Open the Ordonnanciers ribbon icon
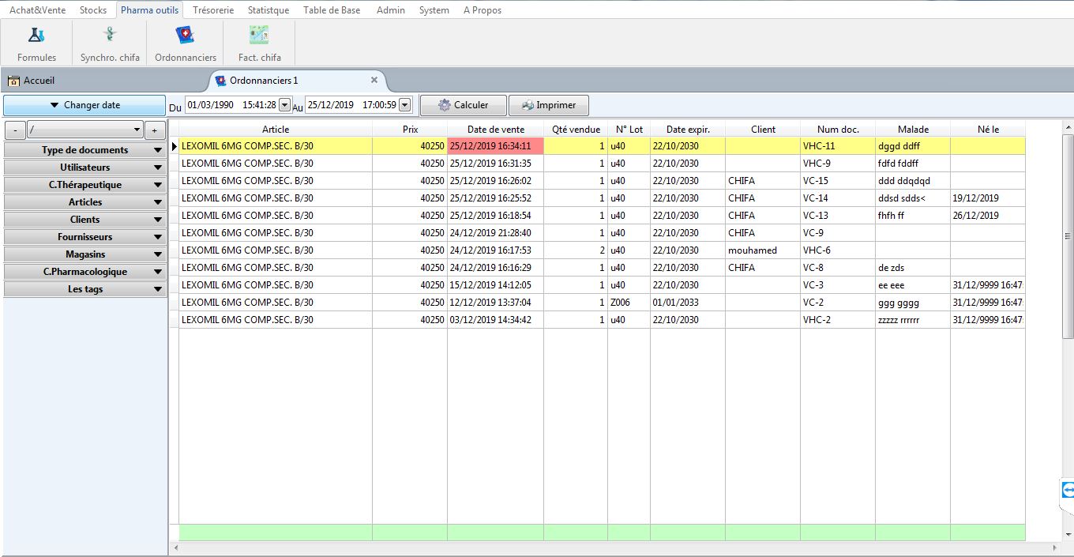 pyautogui.click(x=185, y=36)
